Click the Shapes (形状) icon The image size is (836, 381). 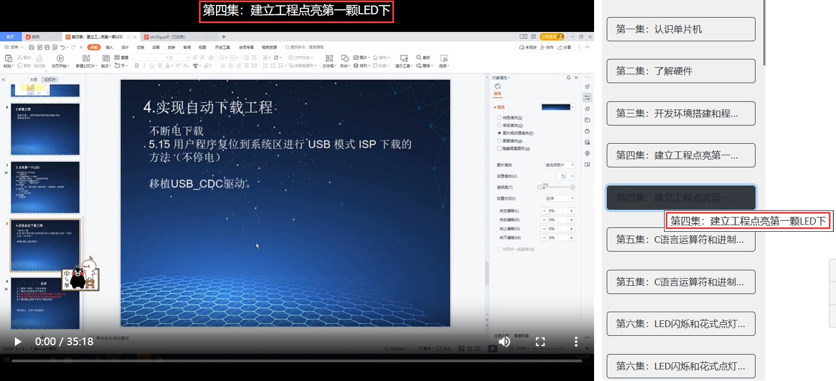coord(345,58)
